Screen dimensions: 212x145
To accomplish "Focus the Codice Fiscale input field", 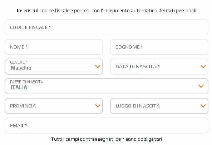I will 107,27.
